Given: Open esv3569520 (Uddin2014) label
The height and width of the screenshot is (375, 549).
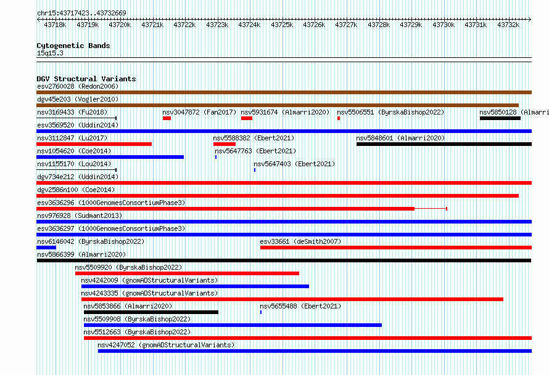Looking at the screenshot, I should click(78, 125).
